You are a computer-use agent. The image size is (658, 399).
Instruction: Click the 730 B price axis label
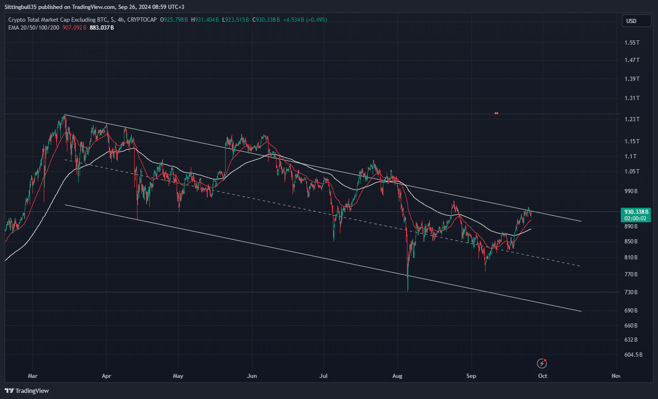(x=631, y=292)
